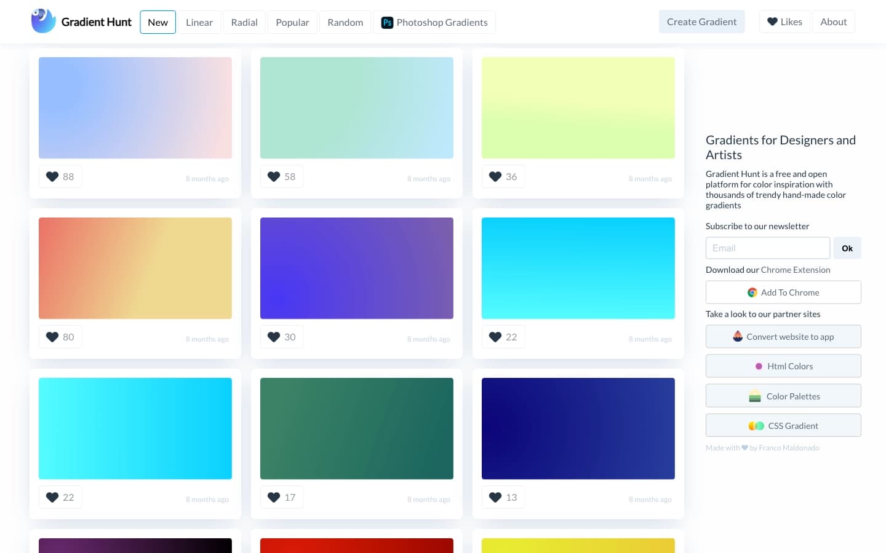Select the navy blue gradient swatch
Screen dimensions: 886x553
578,428
